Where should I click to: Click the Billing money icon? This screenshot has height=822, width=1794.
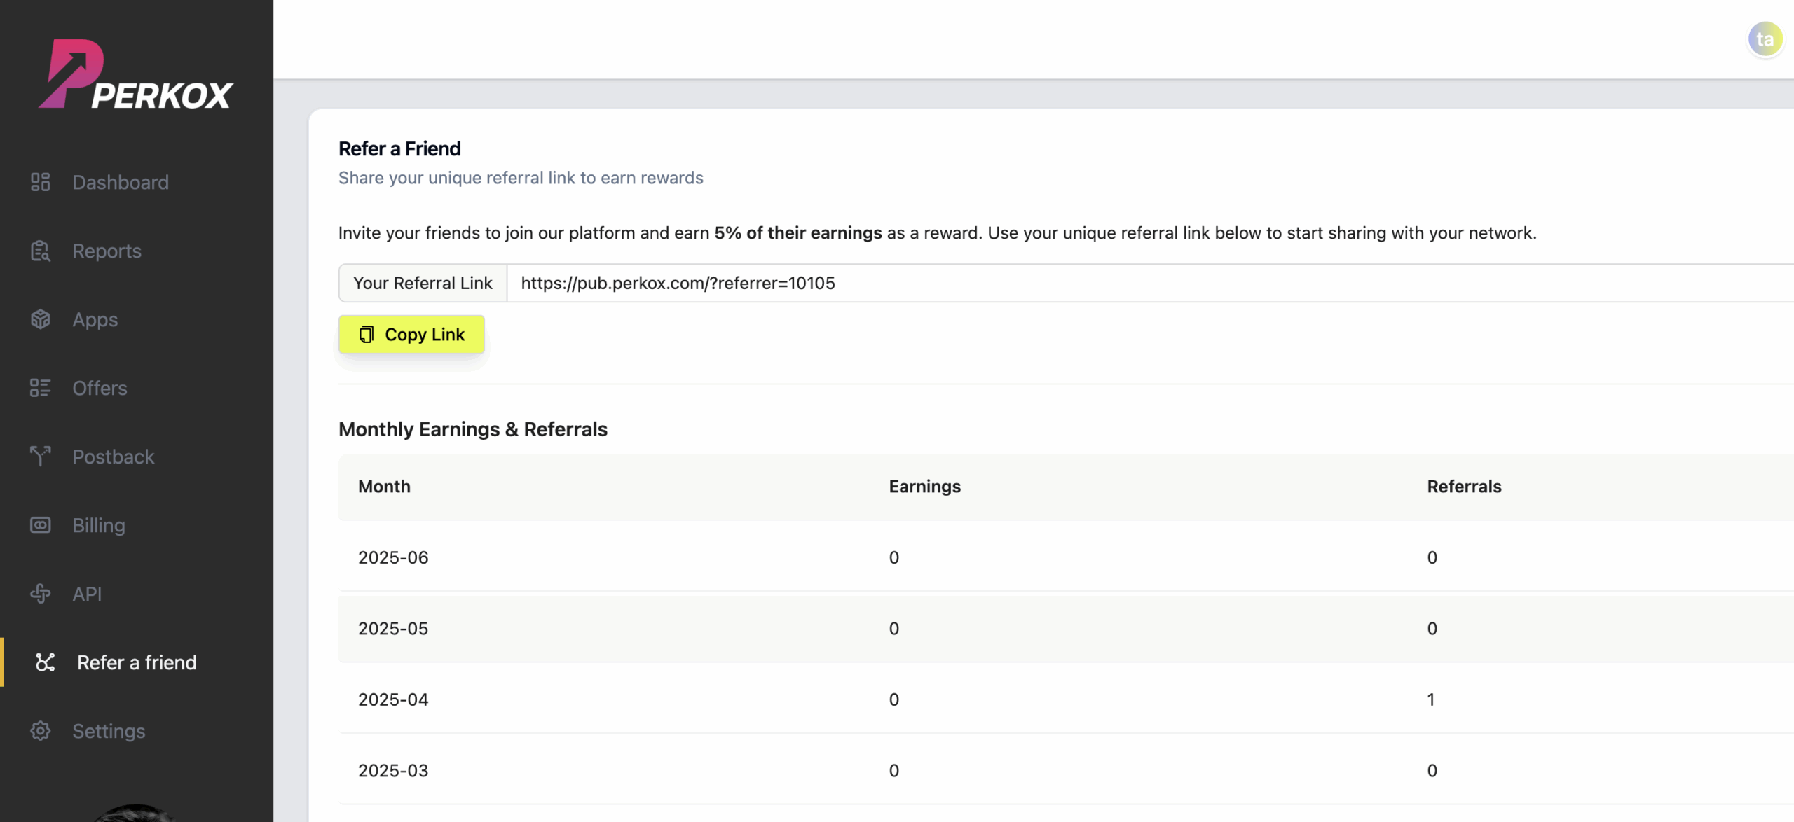40,525
